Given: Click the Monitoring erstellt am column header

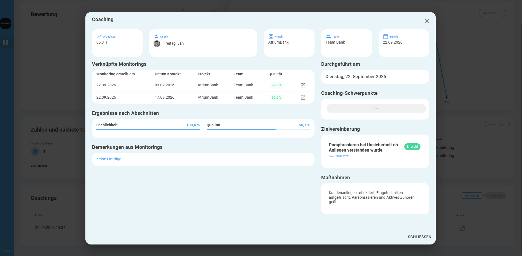Looking at the screenshot, I should (x=116, y=74).
